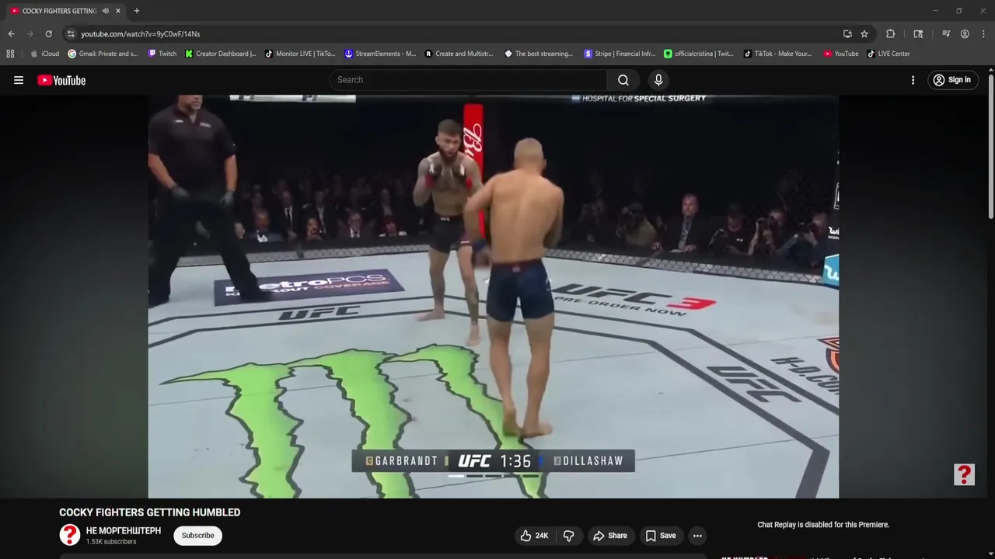Go to YouTube home via logo
This screenshot has height=559, width=995.
(x=61, y=80)
